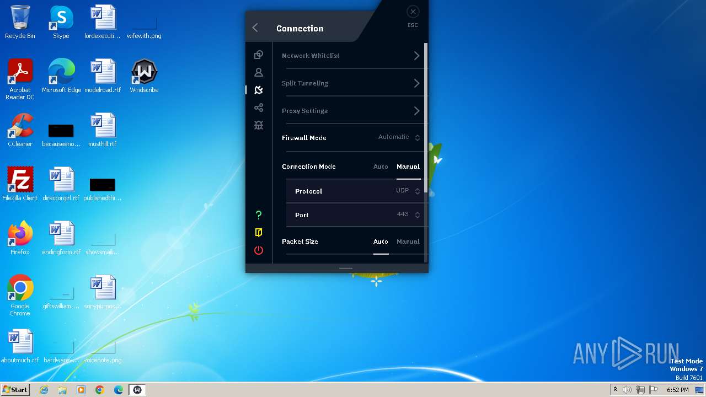Open the Action Center flag tray icon
Viewport: 706px width, 397px height.
tap(654, 390)
